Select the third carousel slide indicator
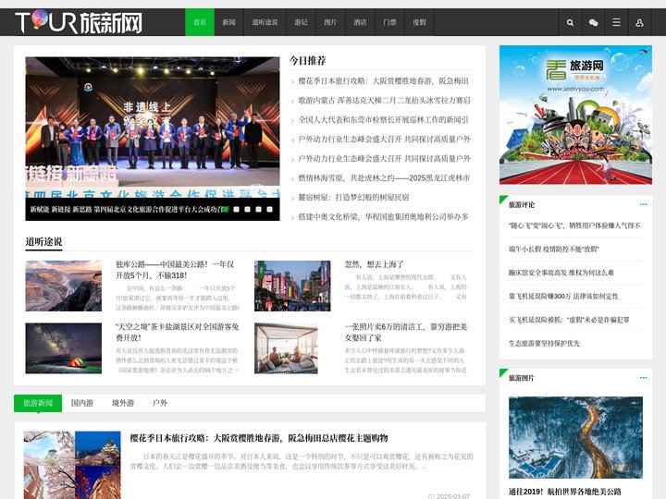 pos(248,209)
